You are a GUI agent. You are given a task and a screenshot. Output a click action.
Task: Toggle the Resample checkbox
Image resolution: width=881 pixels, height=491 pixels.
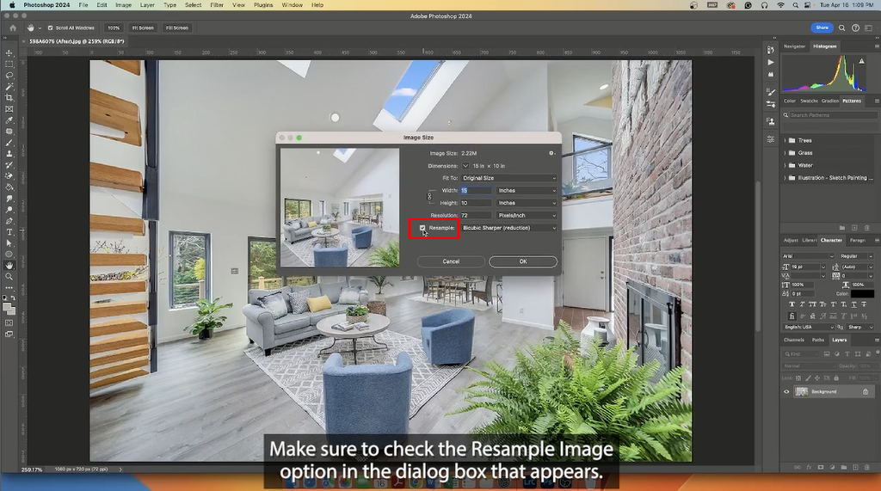tap(422, 228)
